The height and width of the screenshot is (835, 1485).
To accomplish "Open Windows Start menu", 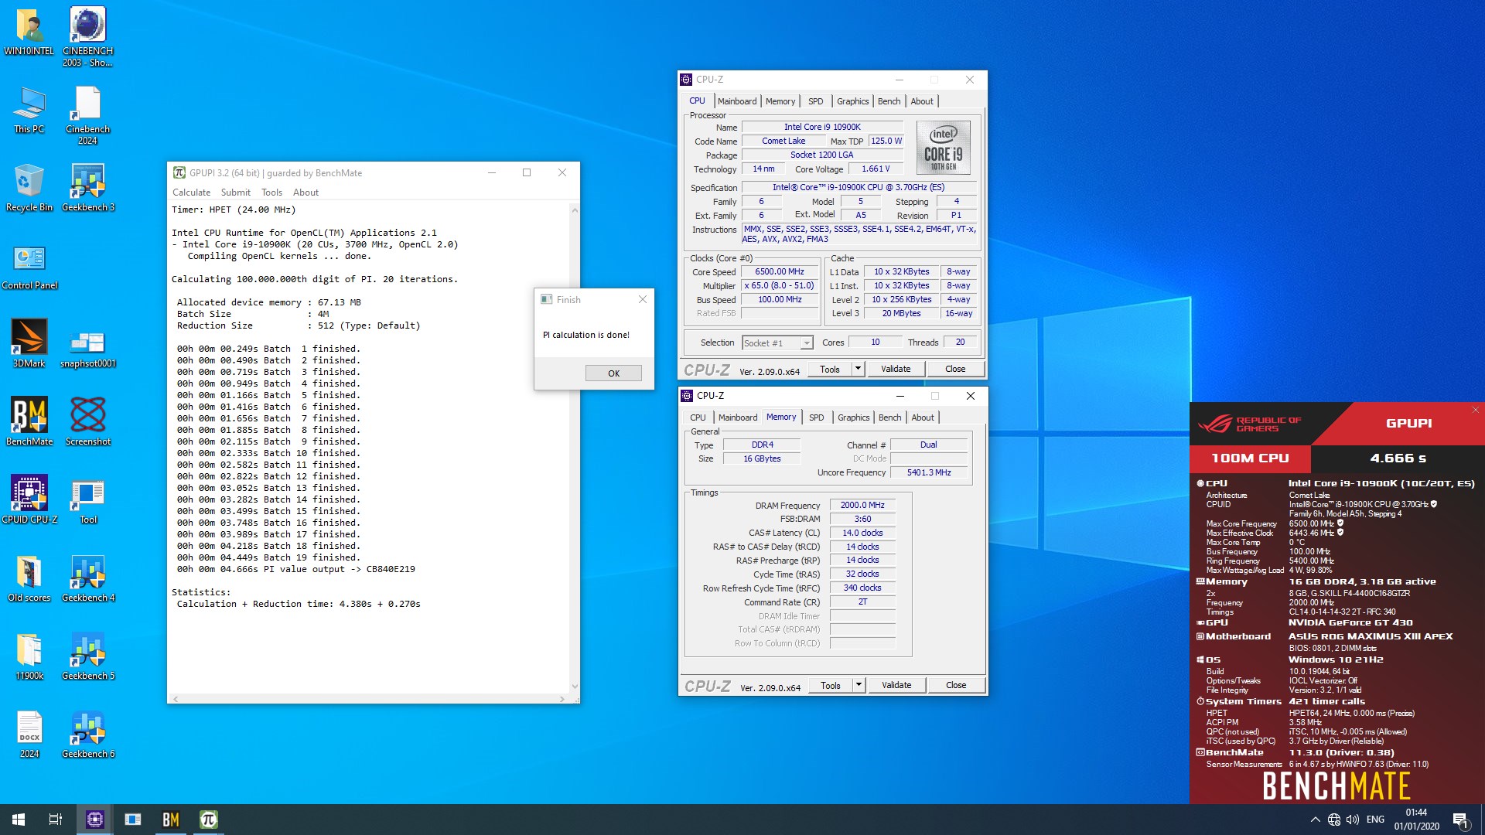I will 19,820.
